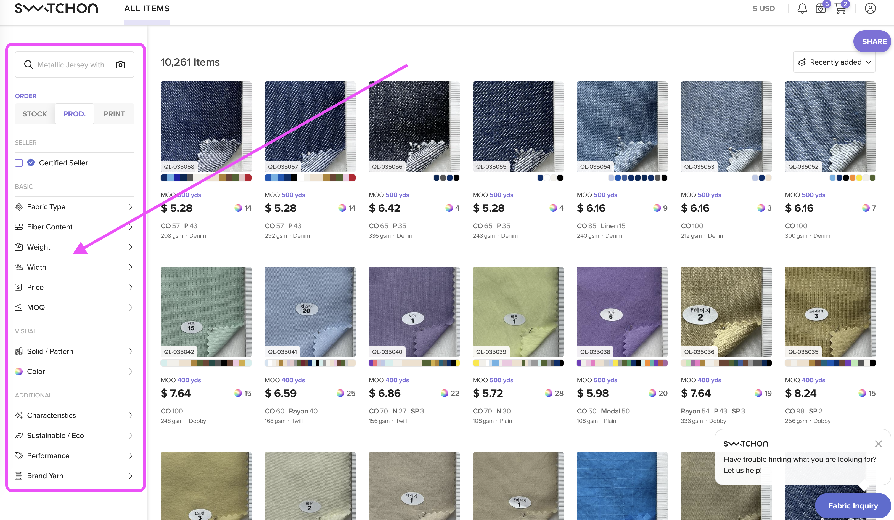Viewport: 894px width, 520px height.
Task: Click color count icon on QL-035038
Action: tap(652, 393)
